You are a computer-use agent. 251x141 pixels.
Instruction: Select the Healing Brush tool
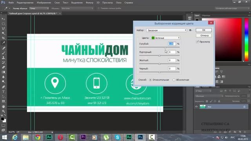coord(4,48)
